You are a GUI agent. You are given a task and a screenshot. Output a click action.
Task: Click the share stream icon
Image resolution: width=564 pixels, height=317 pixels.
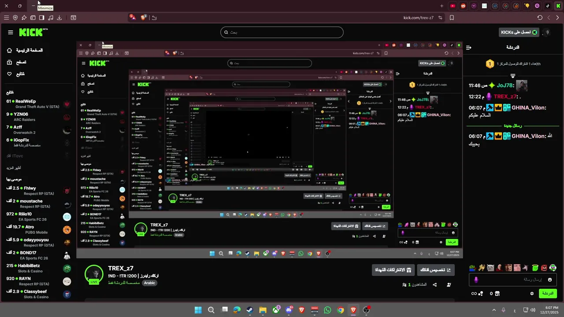coord(435,285)
